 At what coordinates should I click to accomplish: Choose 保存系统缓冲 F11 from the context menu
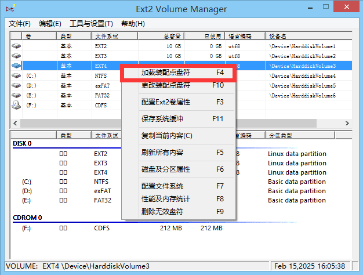click(x=178, y=119)
